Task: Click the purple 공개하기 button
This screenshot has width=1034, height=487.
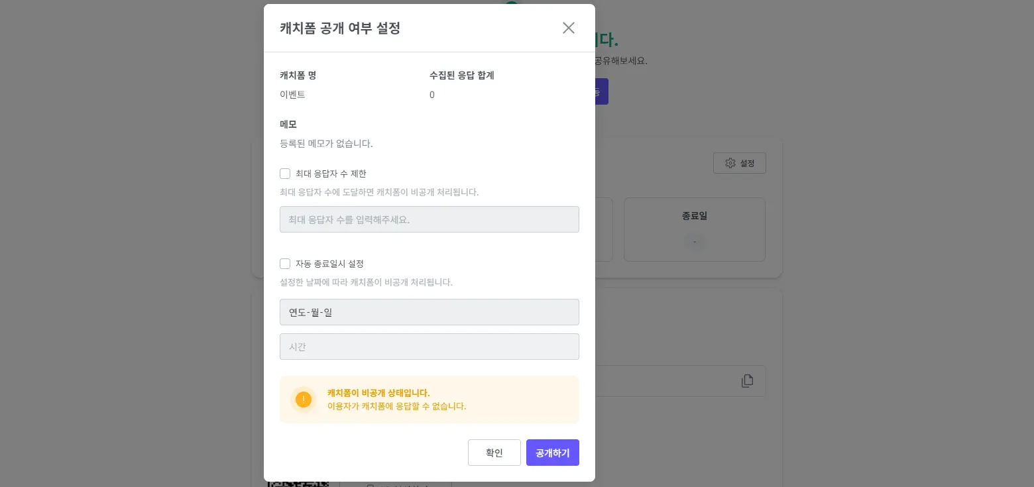Action: (552, 453)
